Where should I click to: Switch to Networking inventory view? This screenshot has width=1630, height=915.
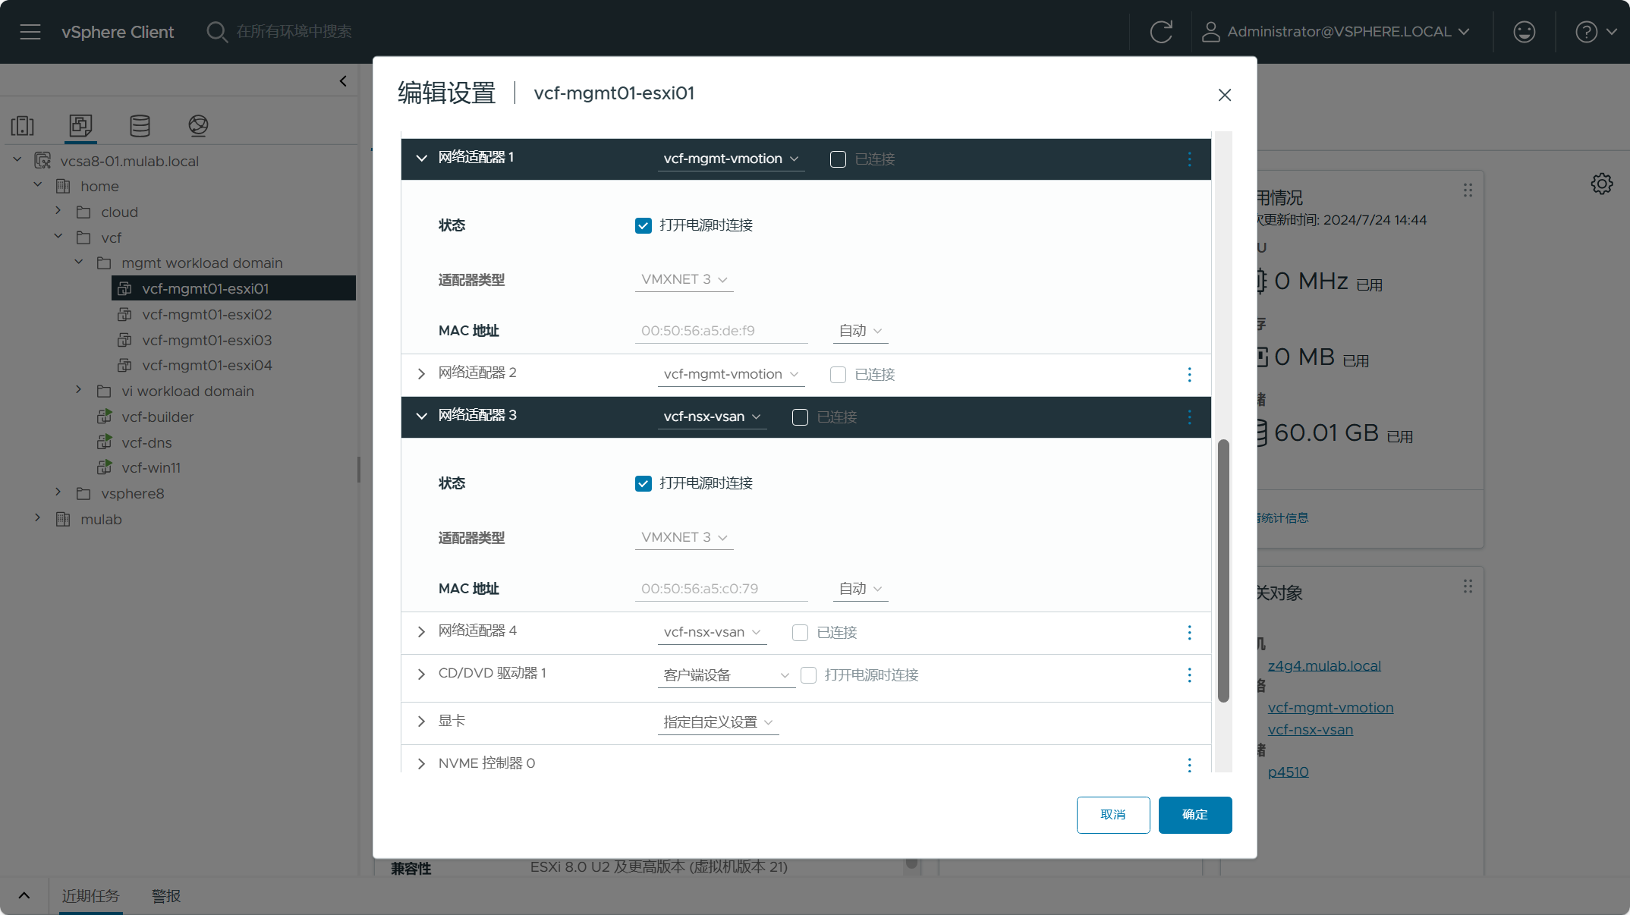(198, 125)
